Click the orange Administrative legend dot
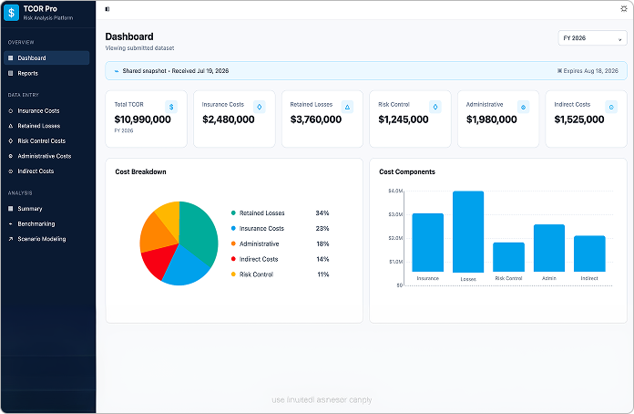Viewport: 634px width, 414px height. [x=233, y=243]
